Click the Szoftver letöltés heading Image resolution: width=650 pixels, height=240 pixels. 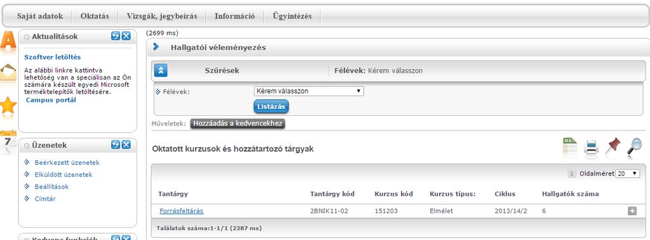pyautogui.click(x=53, y=57)
